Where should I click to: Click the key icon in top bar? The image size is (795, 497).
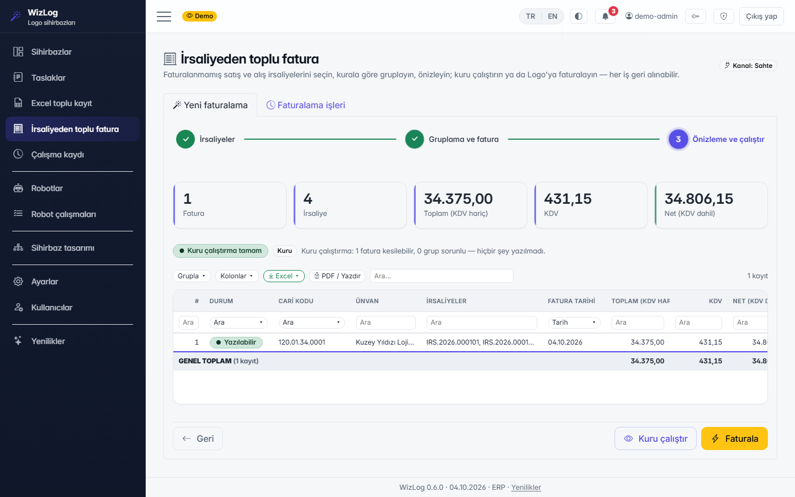coord(696,17)
